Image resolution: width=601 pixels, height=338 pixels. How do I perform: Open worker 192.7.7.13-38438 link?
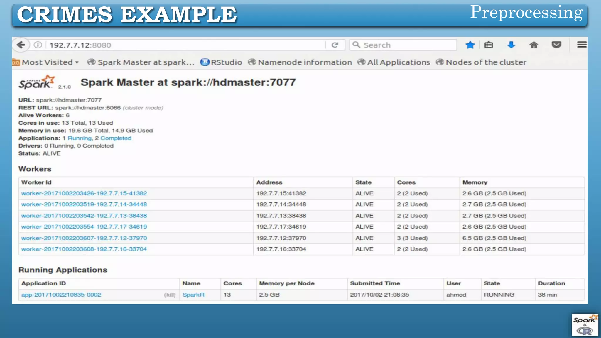(x=84, y=216)
